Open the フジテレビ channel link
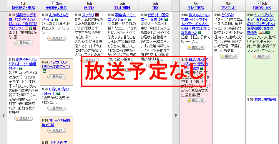The width and height of the screenshot is (279, 144). pyautogui.click(x=229, y=8)
